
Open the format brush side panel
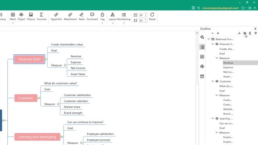tap(202, 37)
